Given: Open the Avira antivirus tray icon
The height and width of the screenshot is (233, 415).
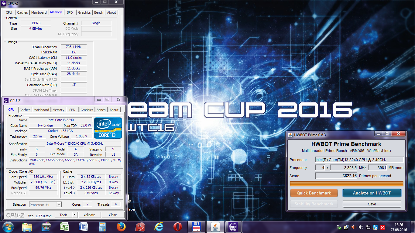Looking at the screenshot, I should (383, 227).
